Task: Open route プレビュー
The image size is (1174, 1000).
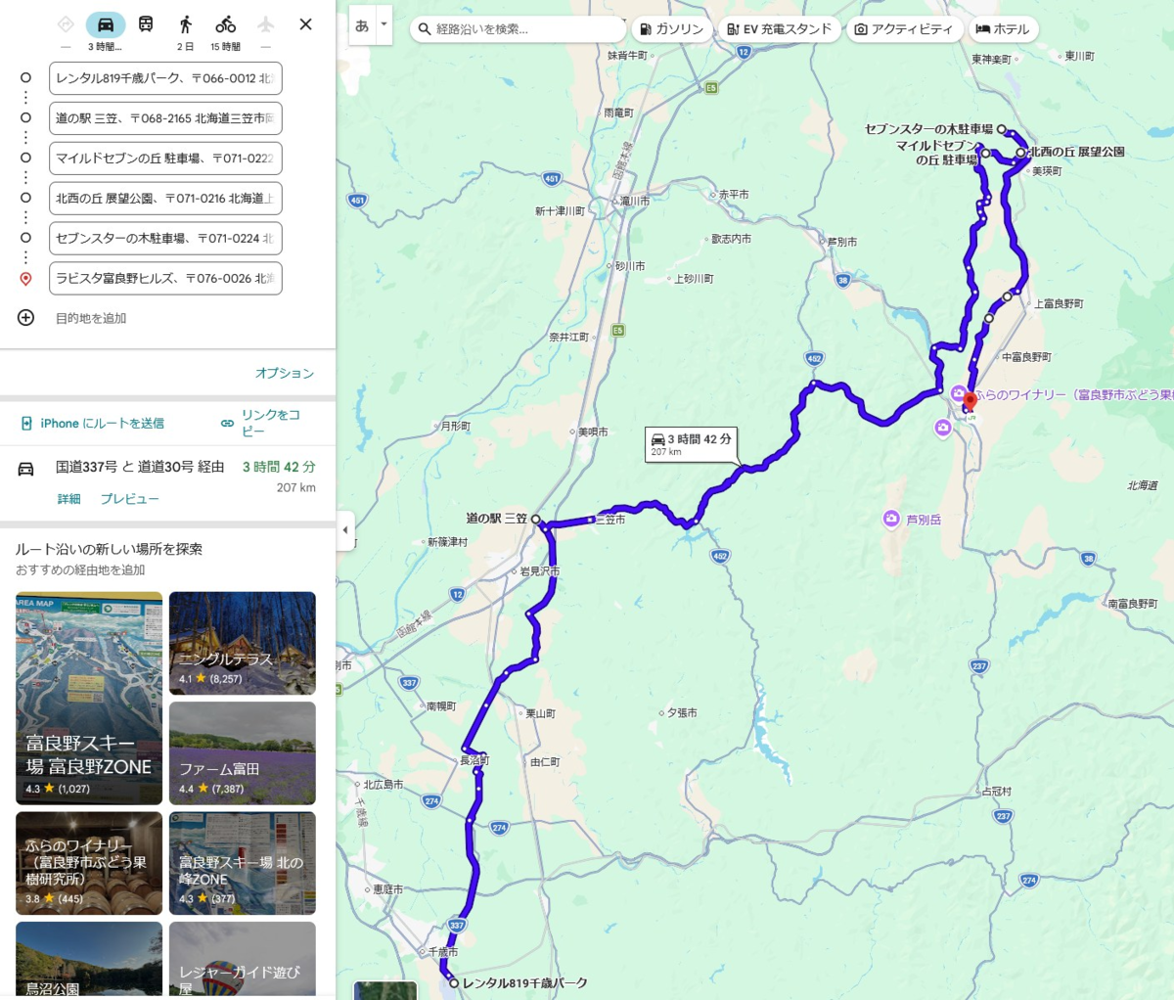Action: [x=129, y=499]
